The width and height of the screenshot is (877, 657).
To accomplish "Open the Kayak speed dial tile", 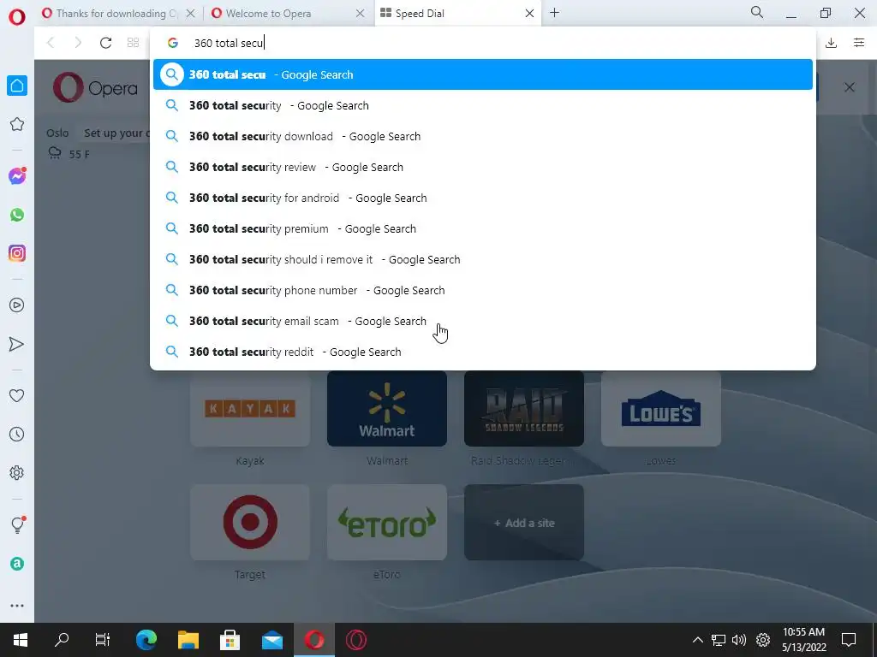I will pos(250,409).
